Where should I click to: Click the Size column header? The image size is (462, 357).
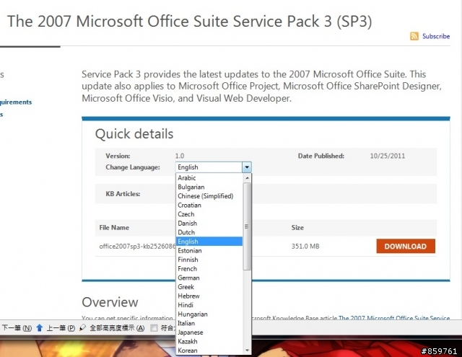pyautogui.click(x=297, y=227)
